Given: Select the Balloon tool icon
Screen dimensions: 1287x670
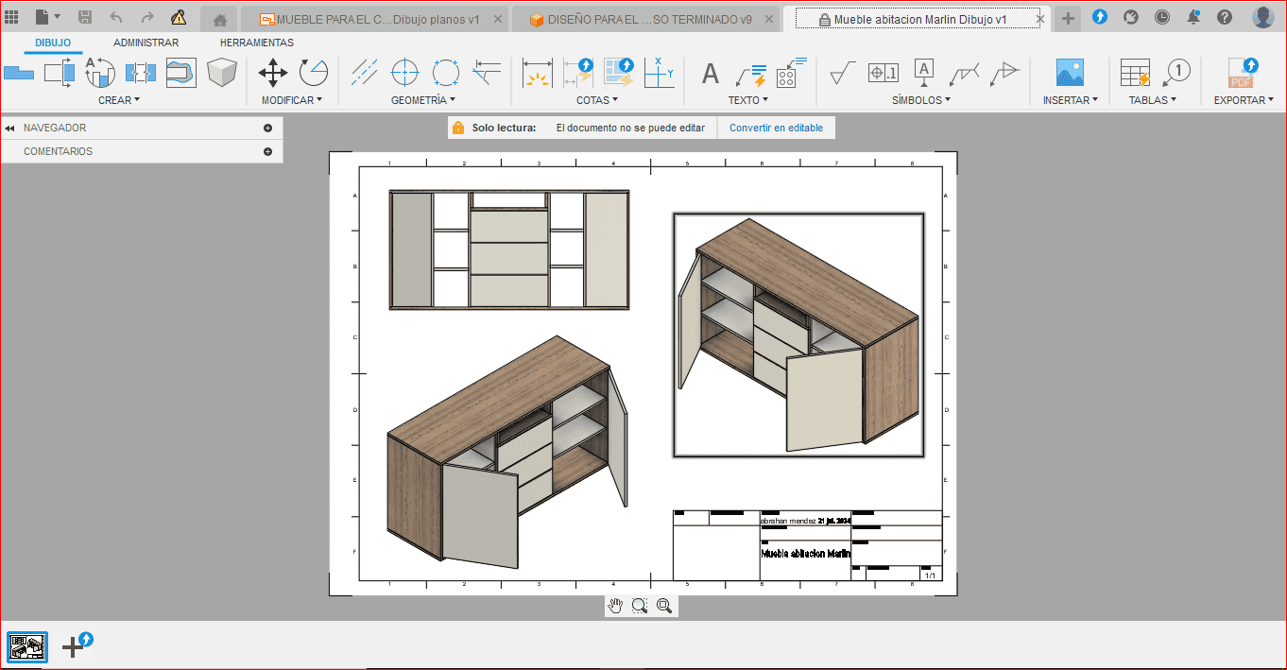Looking at the screenshot, I should click(1176, 73).
